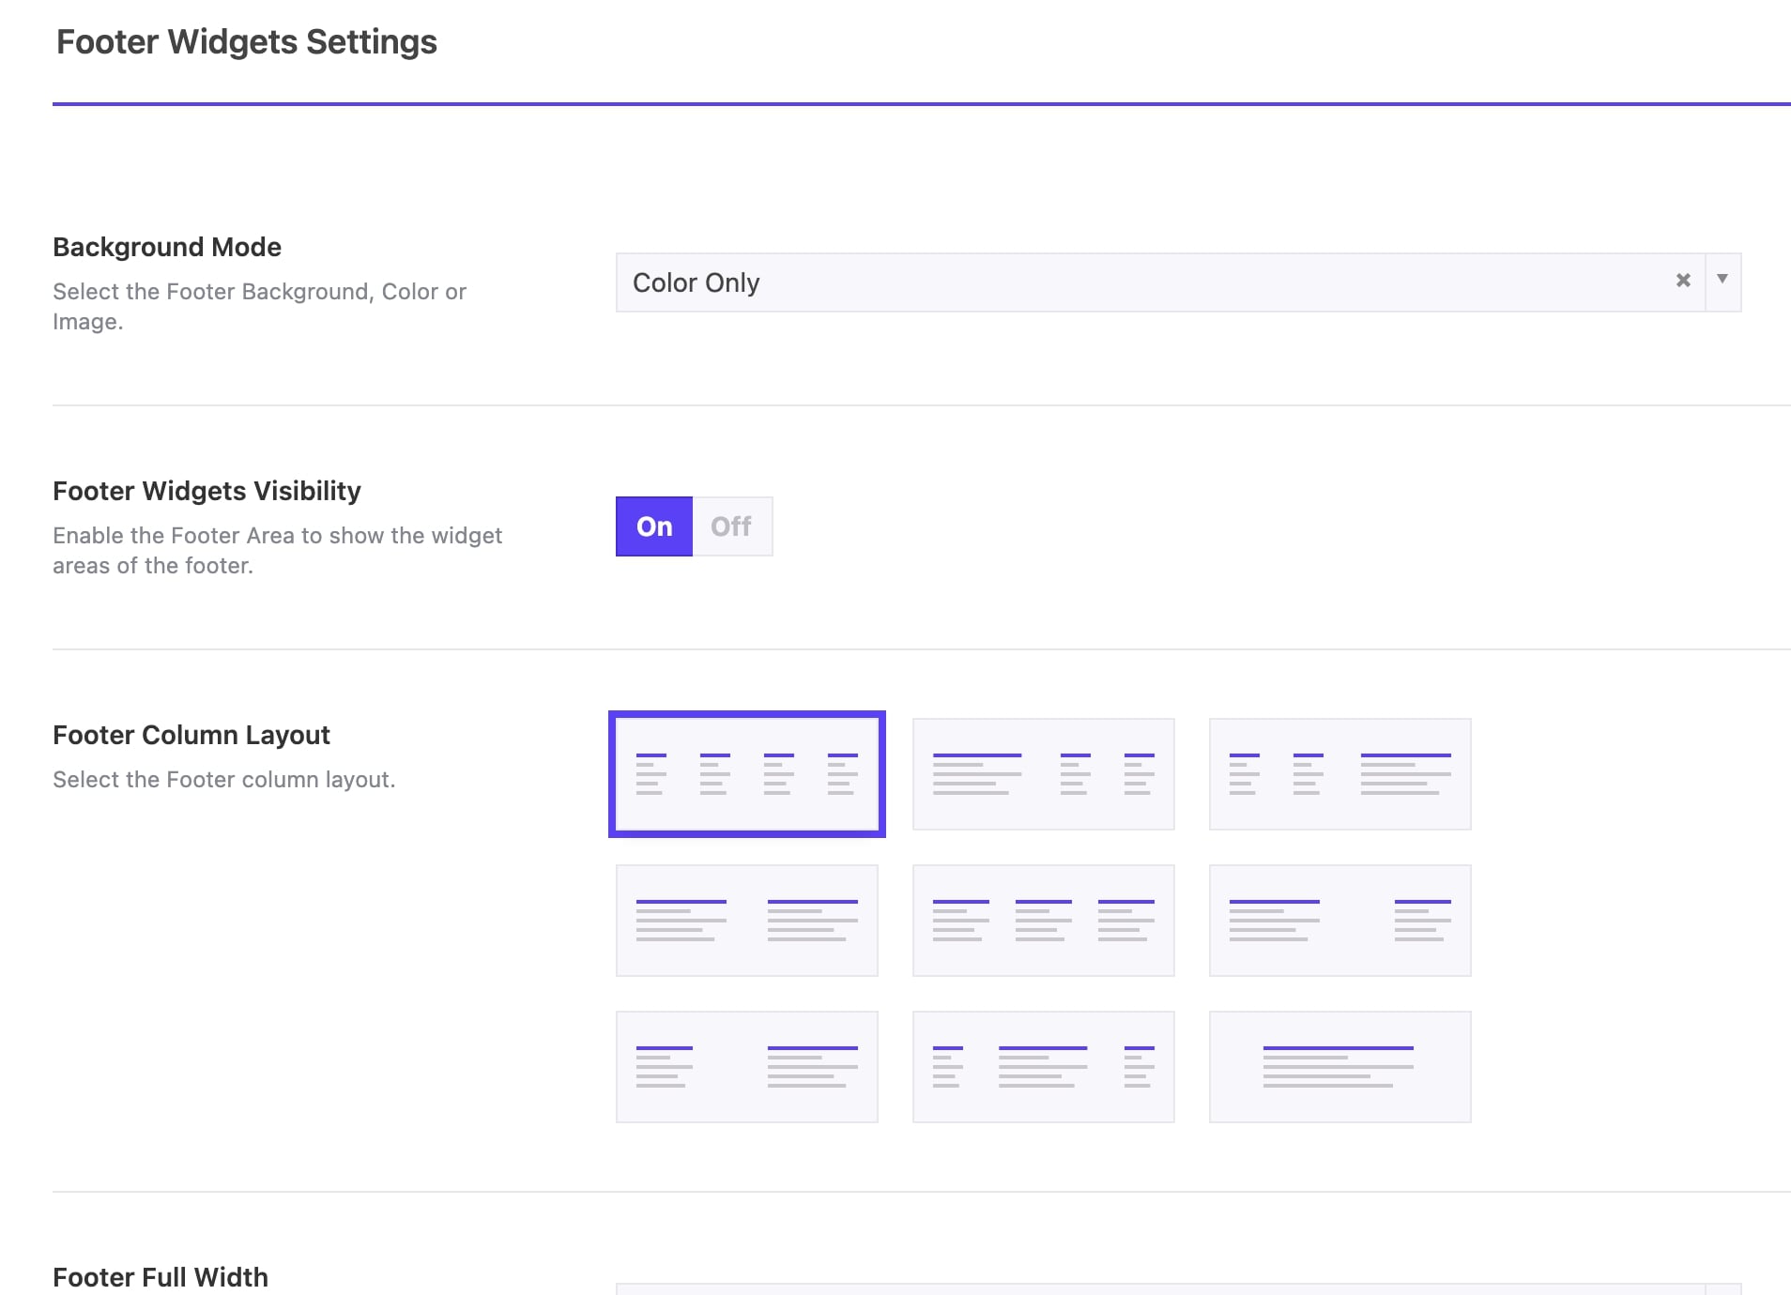Select the two equal columns footer layout

pos(746,921)
